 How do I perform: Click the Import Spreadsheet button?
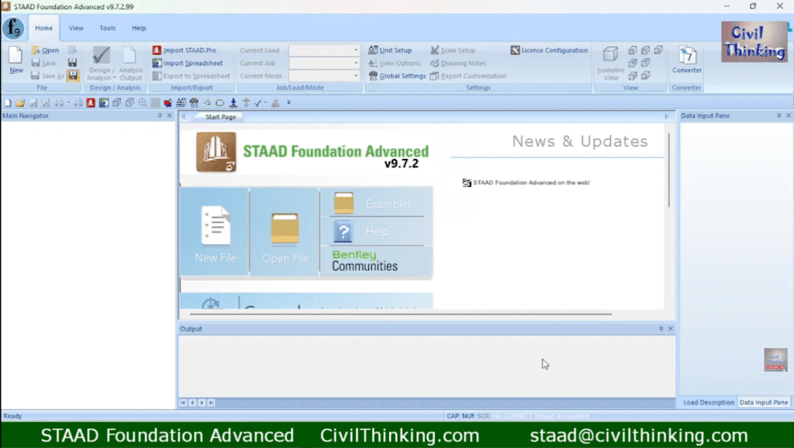pos(193,64)
